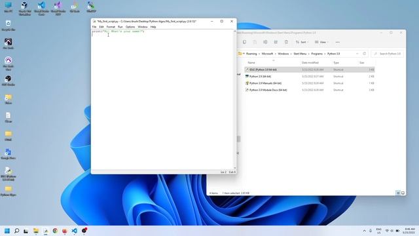The width and height of the screenshot is (419, 236).
Task: Go to Microsoft folder in the breadcrumb
Action: (x=267, y=54)
